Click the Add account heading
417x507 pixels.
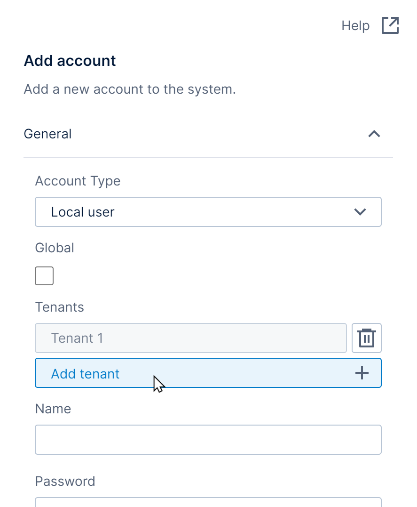70,61
